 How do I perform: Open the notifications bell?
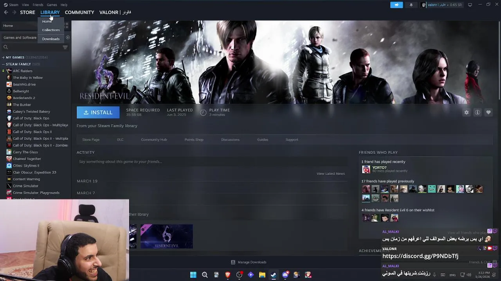coord(411,5)
